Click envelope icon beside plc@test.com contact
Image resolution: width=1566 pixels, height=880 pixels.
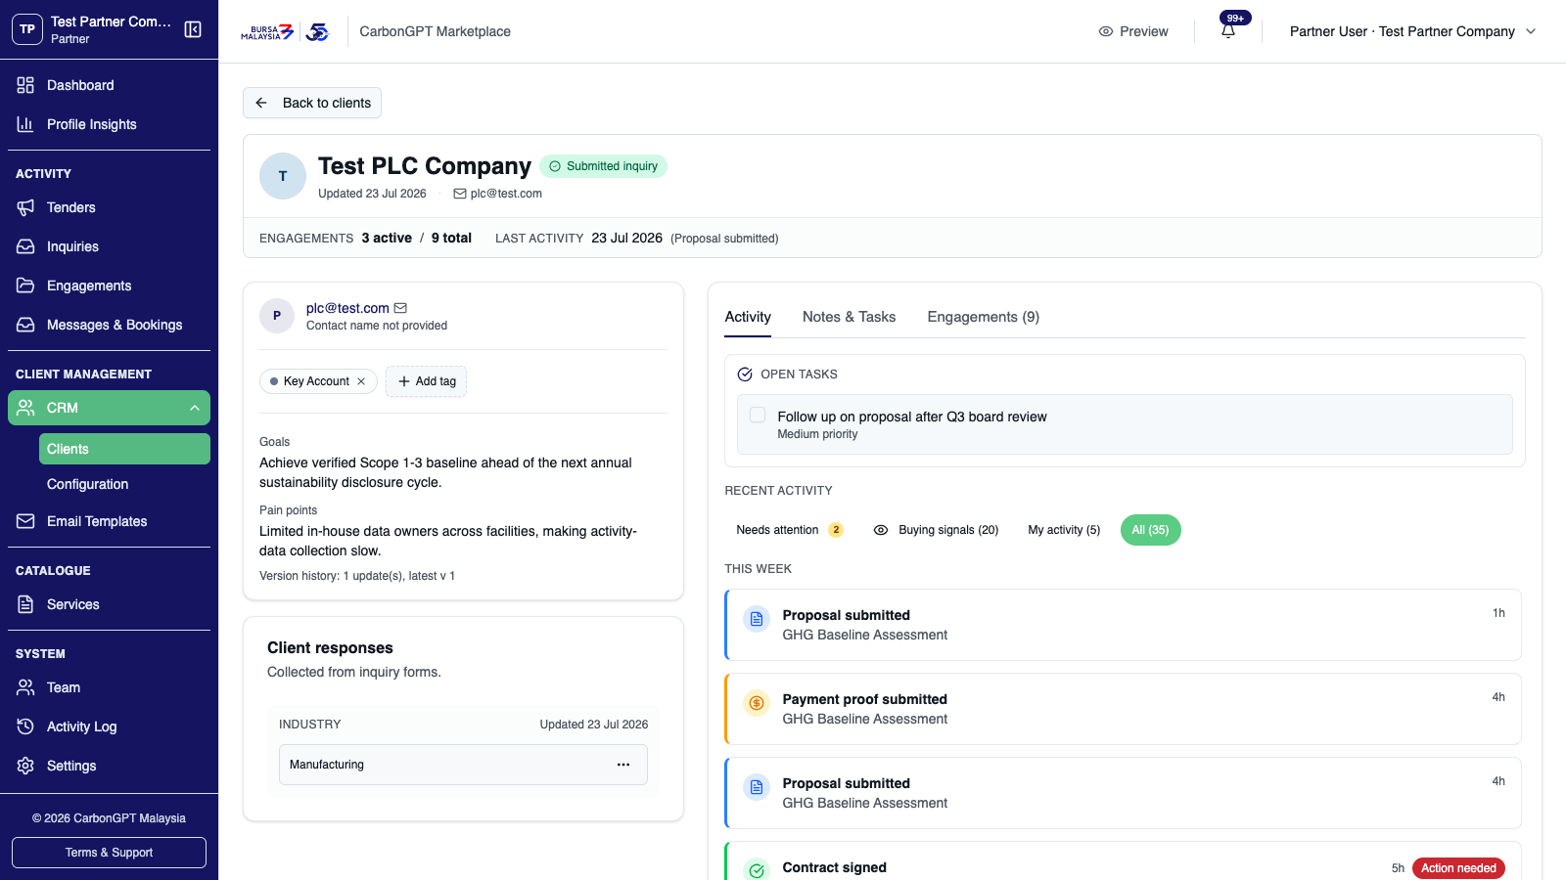(400, 308)
